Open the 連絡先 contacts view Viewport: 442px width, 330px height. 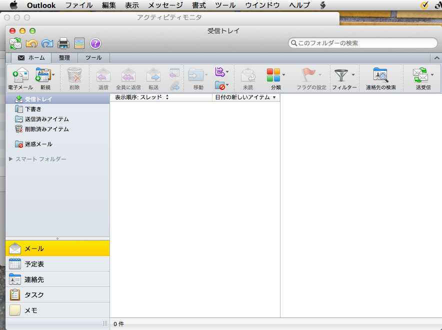point(34,280)
